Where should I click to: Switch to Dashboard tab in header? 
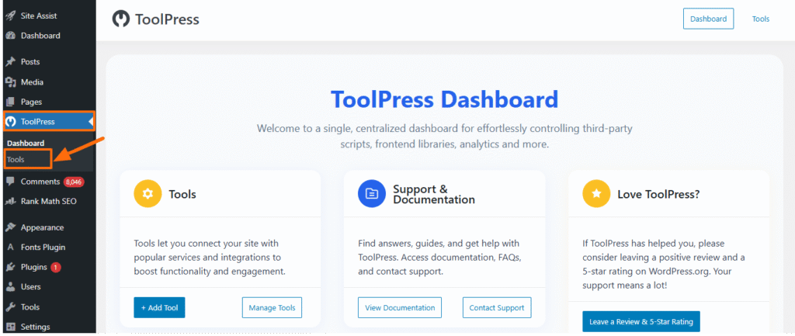pyautogui.click(x=708, y=19)
